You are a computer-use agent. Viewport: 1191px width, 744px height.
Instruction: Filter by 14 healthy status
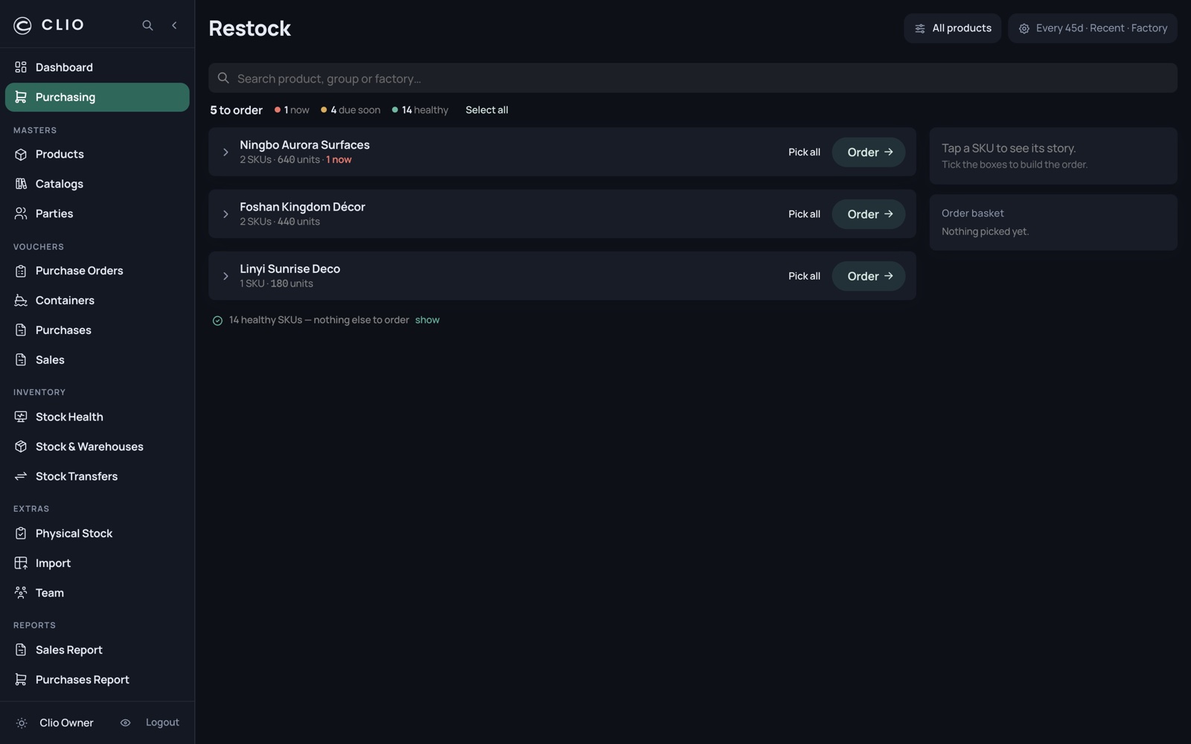coord(420,110)
